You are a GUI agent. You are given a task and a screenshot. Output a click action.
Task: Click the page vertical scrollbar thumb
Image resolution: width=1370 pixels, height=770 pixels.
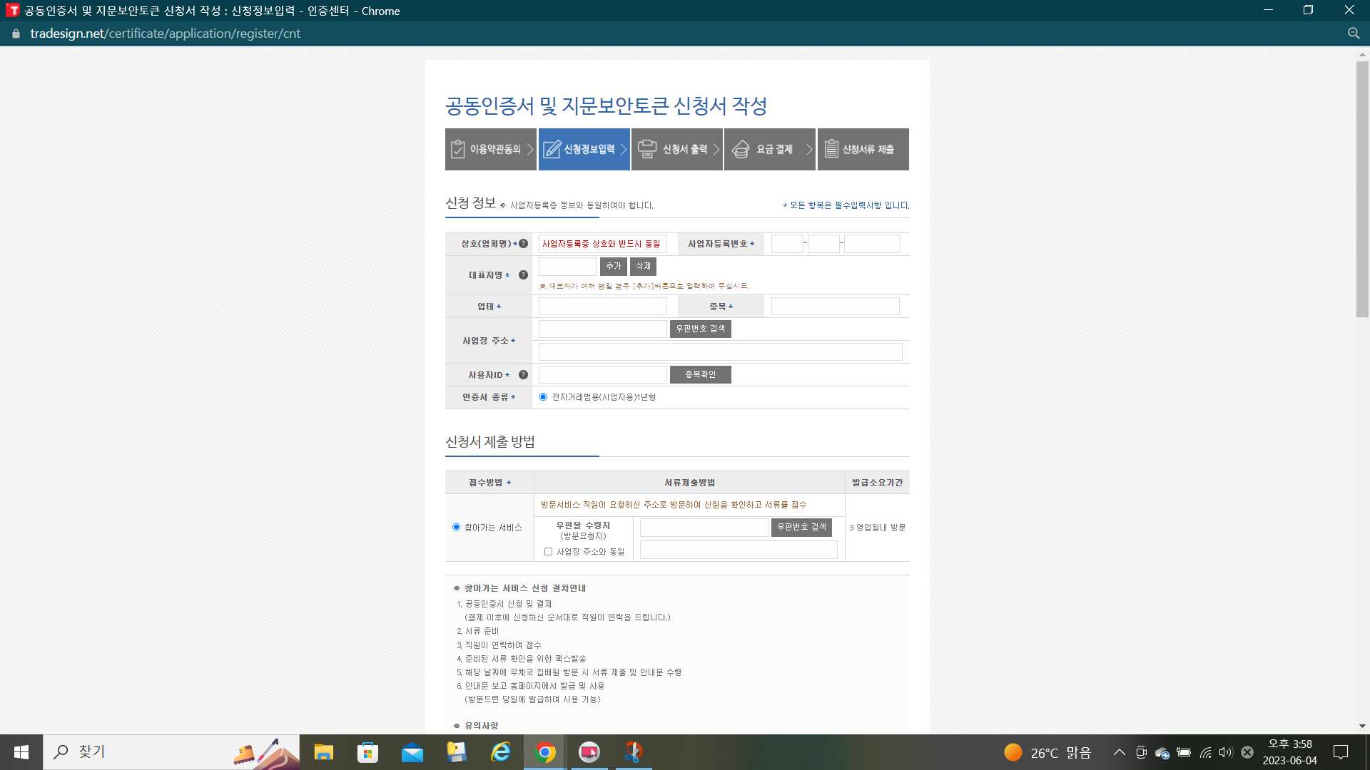1362,189
